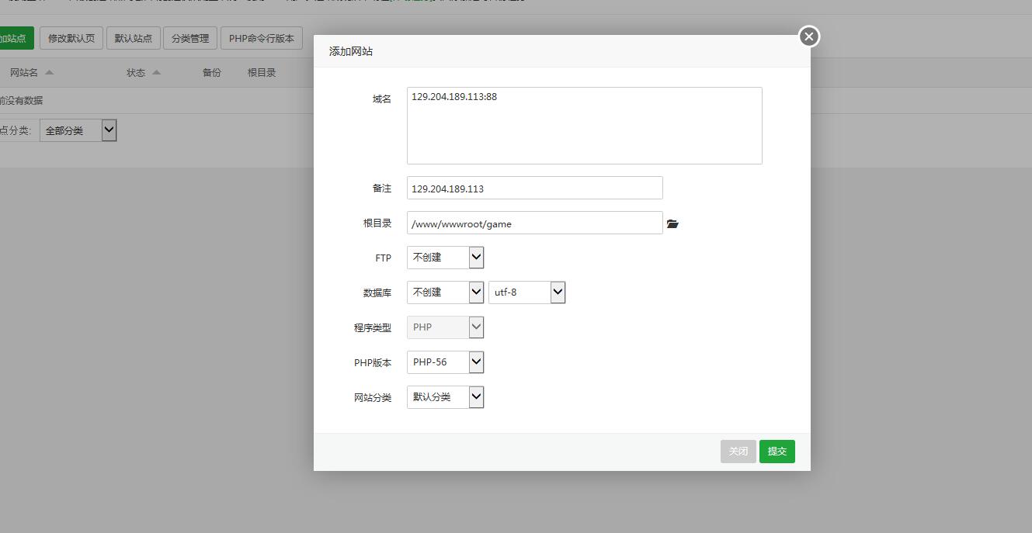Expand the utf-8 encoding dropdown
This screenshot has width=1032, height=533.
(x=526, y=292)
